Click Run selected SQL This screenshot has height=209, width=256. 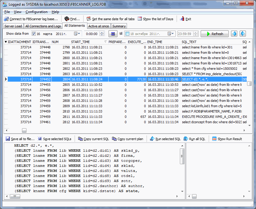pos(165,139)
